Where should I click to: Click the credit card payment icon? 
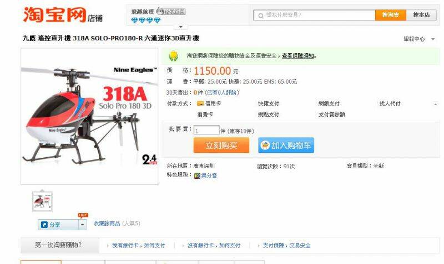click(200, 103)
